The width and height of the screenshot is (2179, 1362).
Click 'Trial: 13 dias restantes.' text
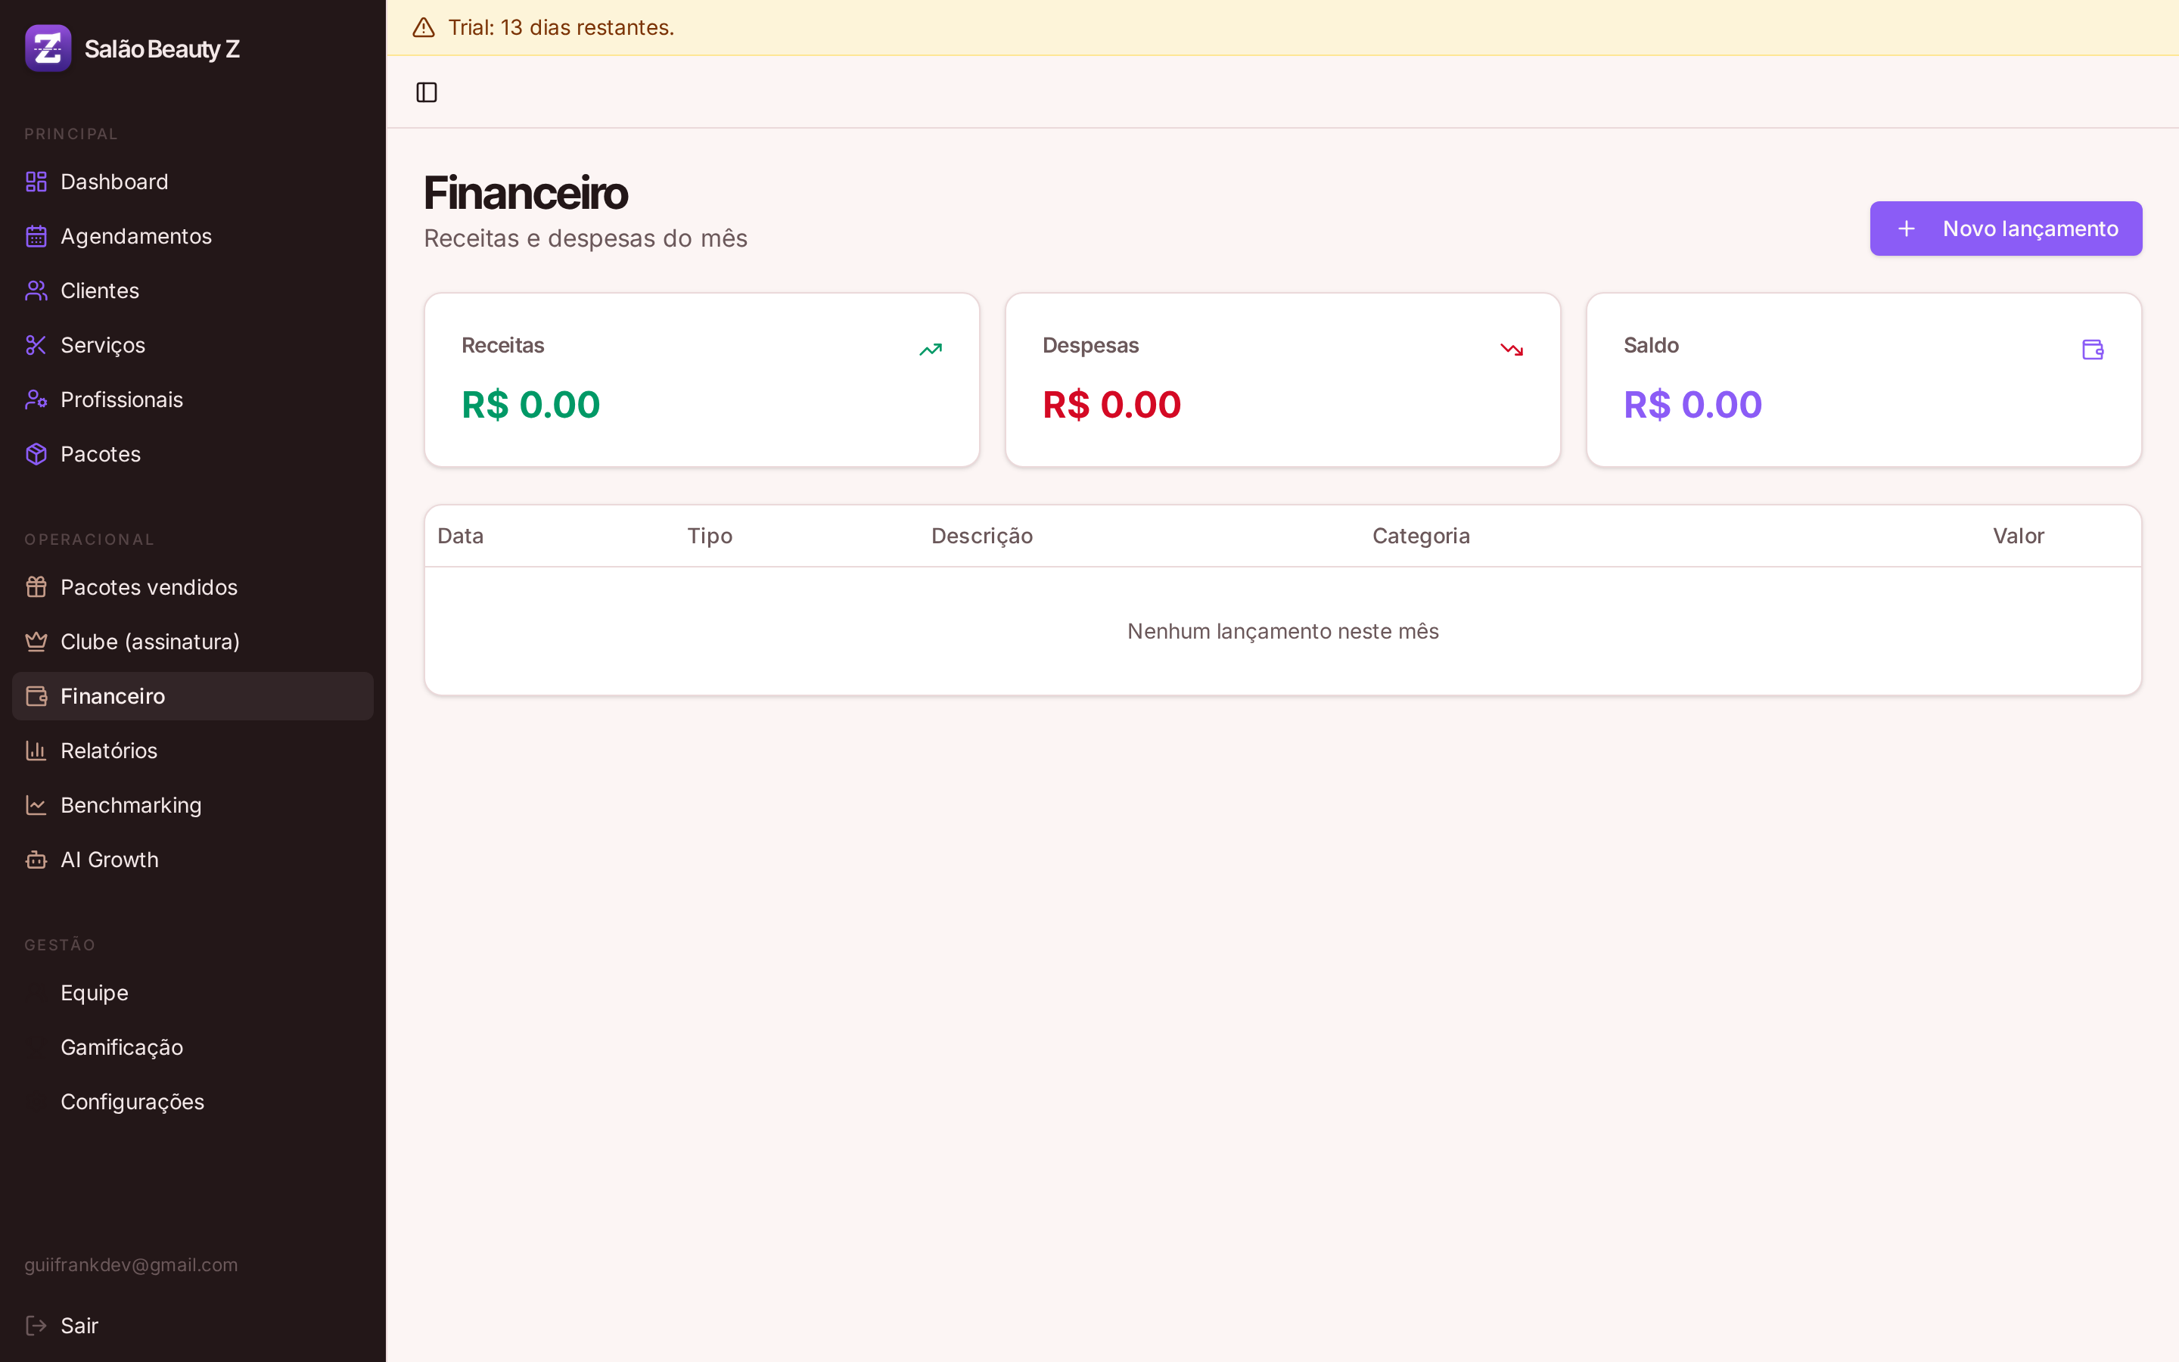(561, 28)
